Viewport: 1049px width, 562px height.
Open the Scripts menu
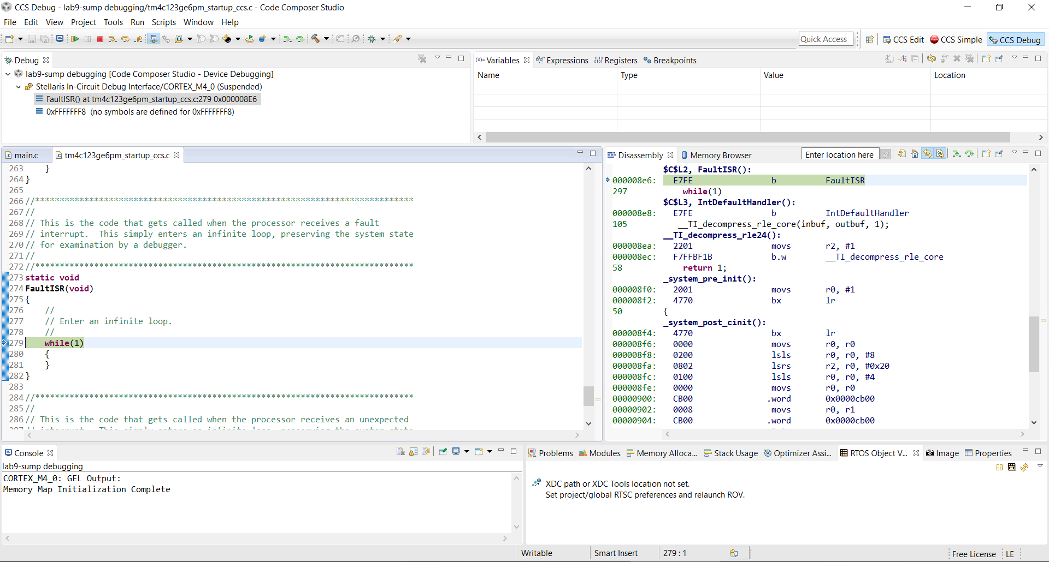(163, 22)
